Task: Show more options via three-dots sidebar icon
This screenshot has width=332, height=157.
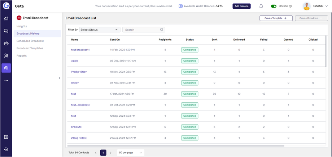Action: (x=6, y=80)
